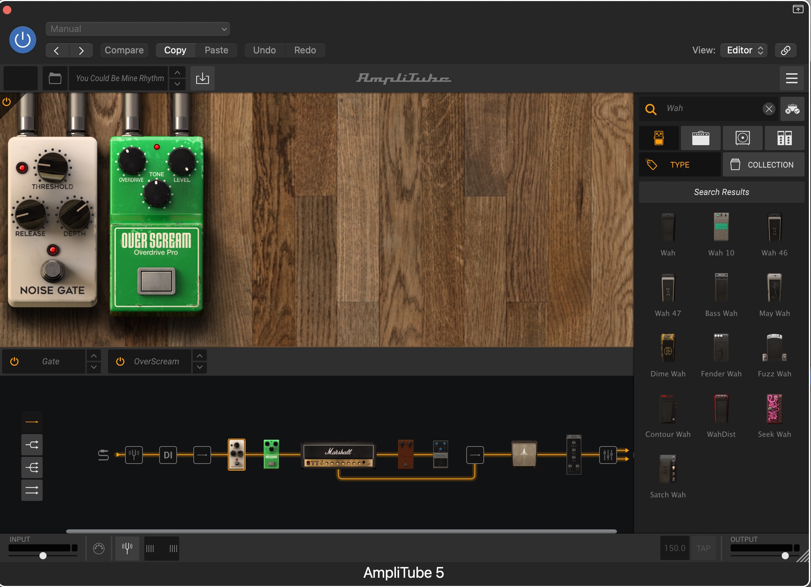The width and height of the screenshot is (811, 587).
Task: Select the stomp pedals gear category tab
Action: 659,138
